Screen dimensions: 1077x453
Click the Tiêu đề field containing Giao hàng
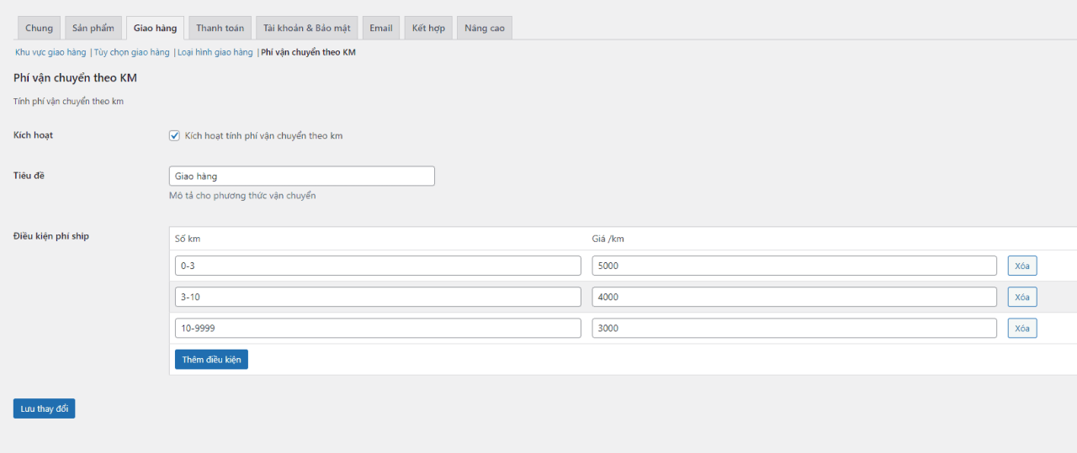(301, 176)
